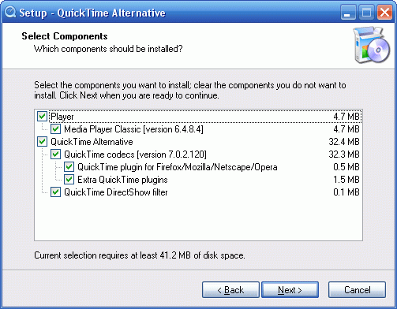Image resolution: width=397 pixels, height=309 pixels.
Task: Toggle QuickTime DirectShow filter checkbox
Action: pos(55,192)
